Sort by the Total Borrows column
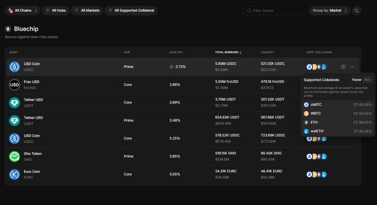 228,52
